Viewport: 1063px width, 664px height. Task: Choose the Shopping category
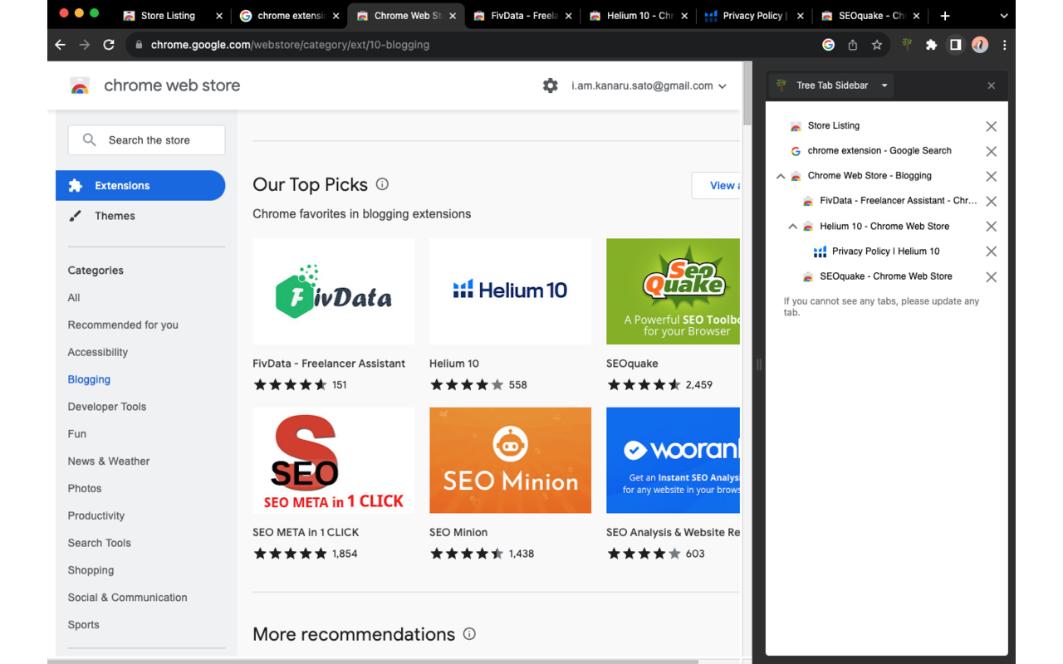pyautogui.click(x=91, y=571)
